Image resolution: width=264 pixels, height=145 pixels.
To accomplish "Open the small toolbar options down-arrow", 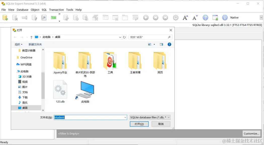I will tap(59, 21).
